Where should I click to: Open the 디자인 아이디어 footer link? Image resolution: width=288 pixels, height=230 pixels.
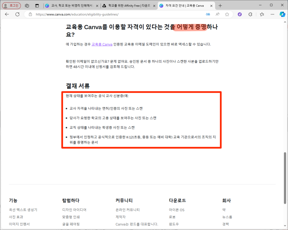[74, 210]
